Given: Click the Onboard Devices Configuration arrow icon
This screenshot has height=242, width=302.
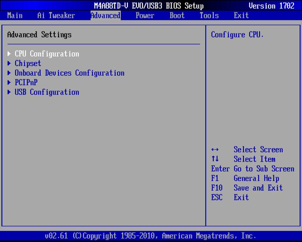Looking at the screenshot, I should pos(9,73).
